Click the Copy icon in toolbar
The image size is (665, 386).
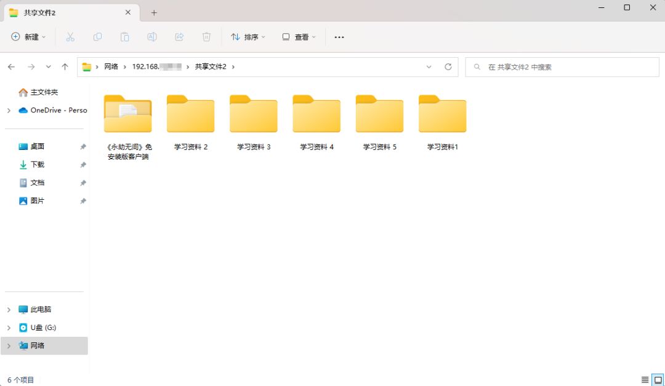[x=97, y=37]
